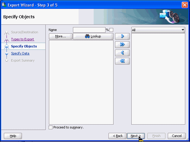This screenshot has height=142, width=190.
Task: Open the All object type dropdown
Action: click(158, 30)
